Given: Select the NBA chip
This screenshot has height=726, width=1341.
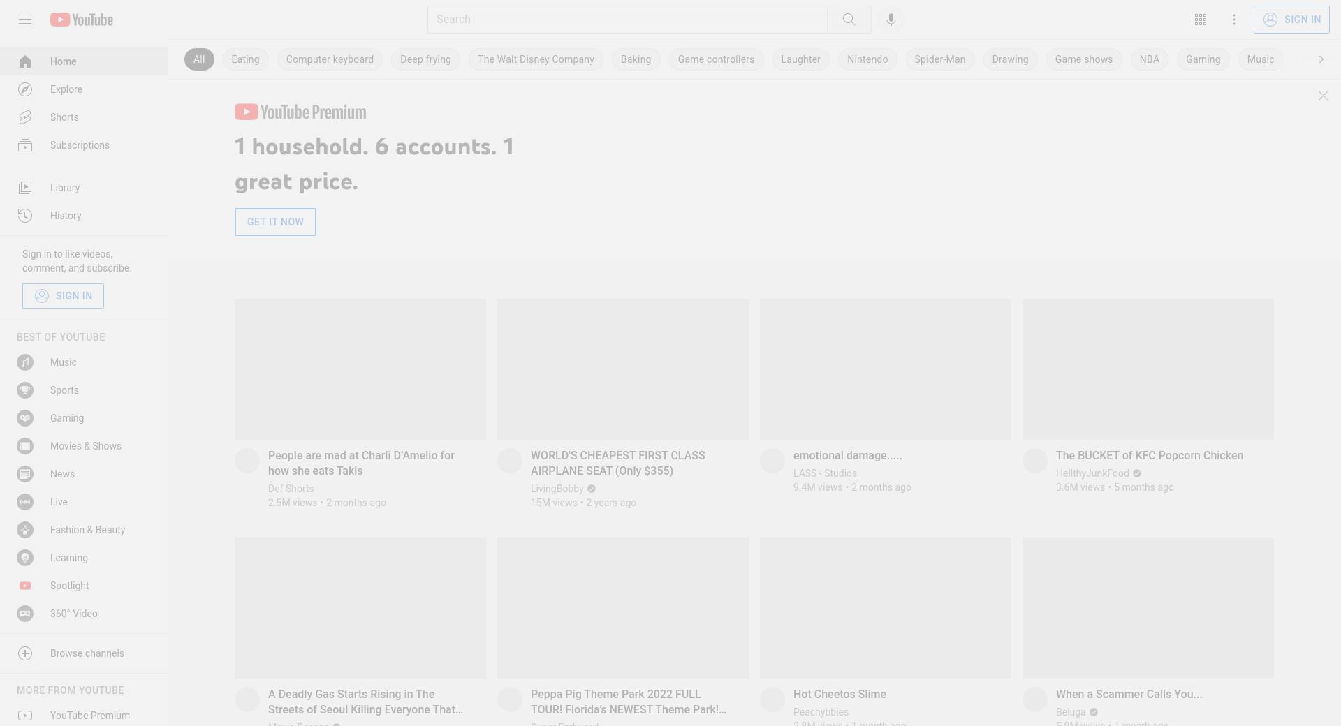Looking at the screenshot, I should [1150, 59].
